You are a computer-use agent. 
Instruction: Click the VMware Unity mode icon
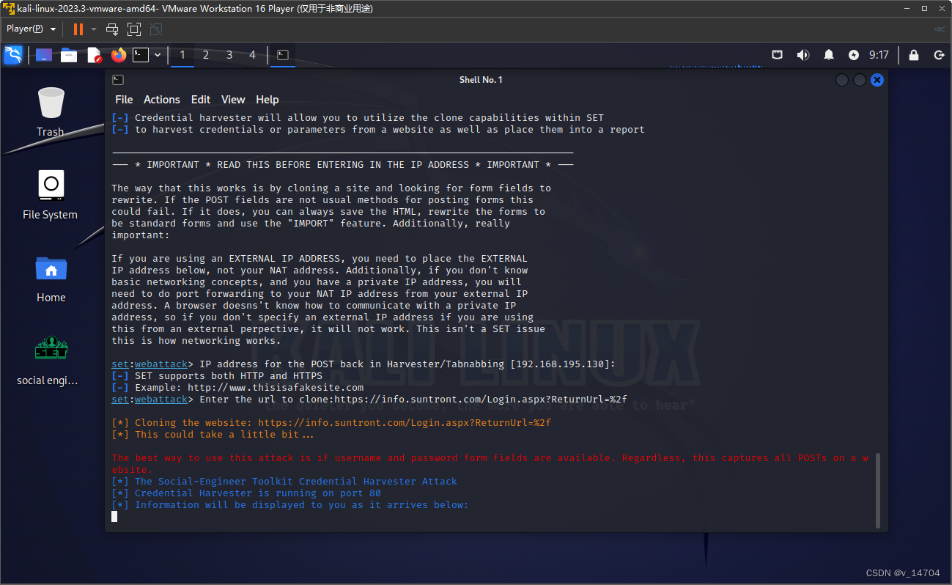[156, 29]
